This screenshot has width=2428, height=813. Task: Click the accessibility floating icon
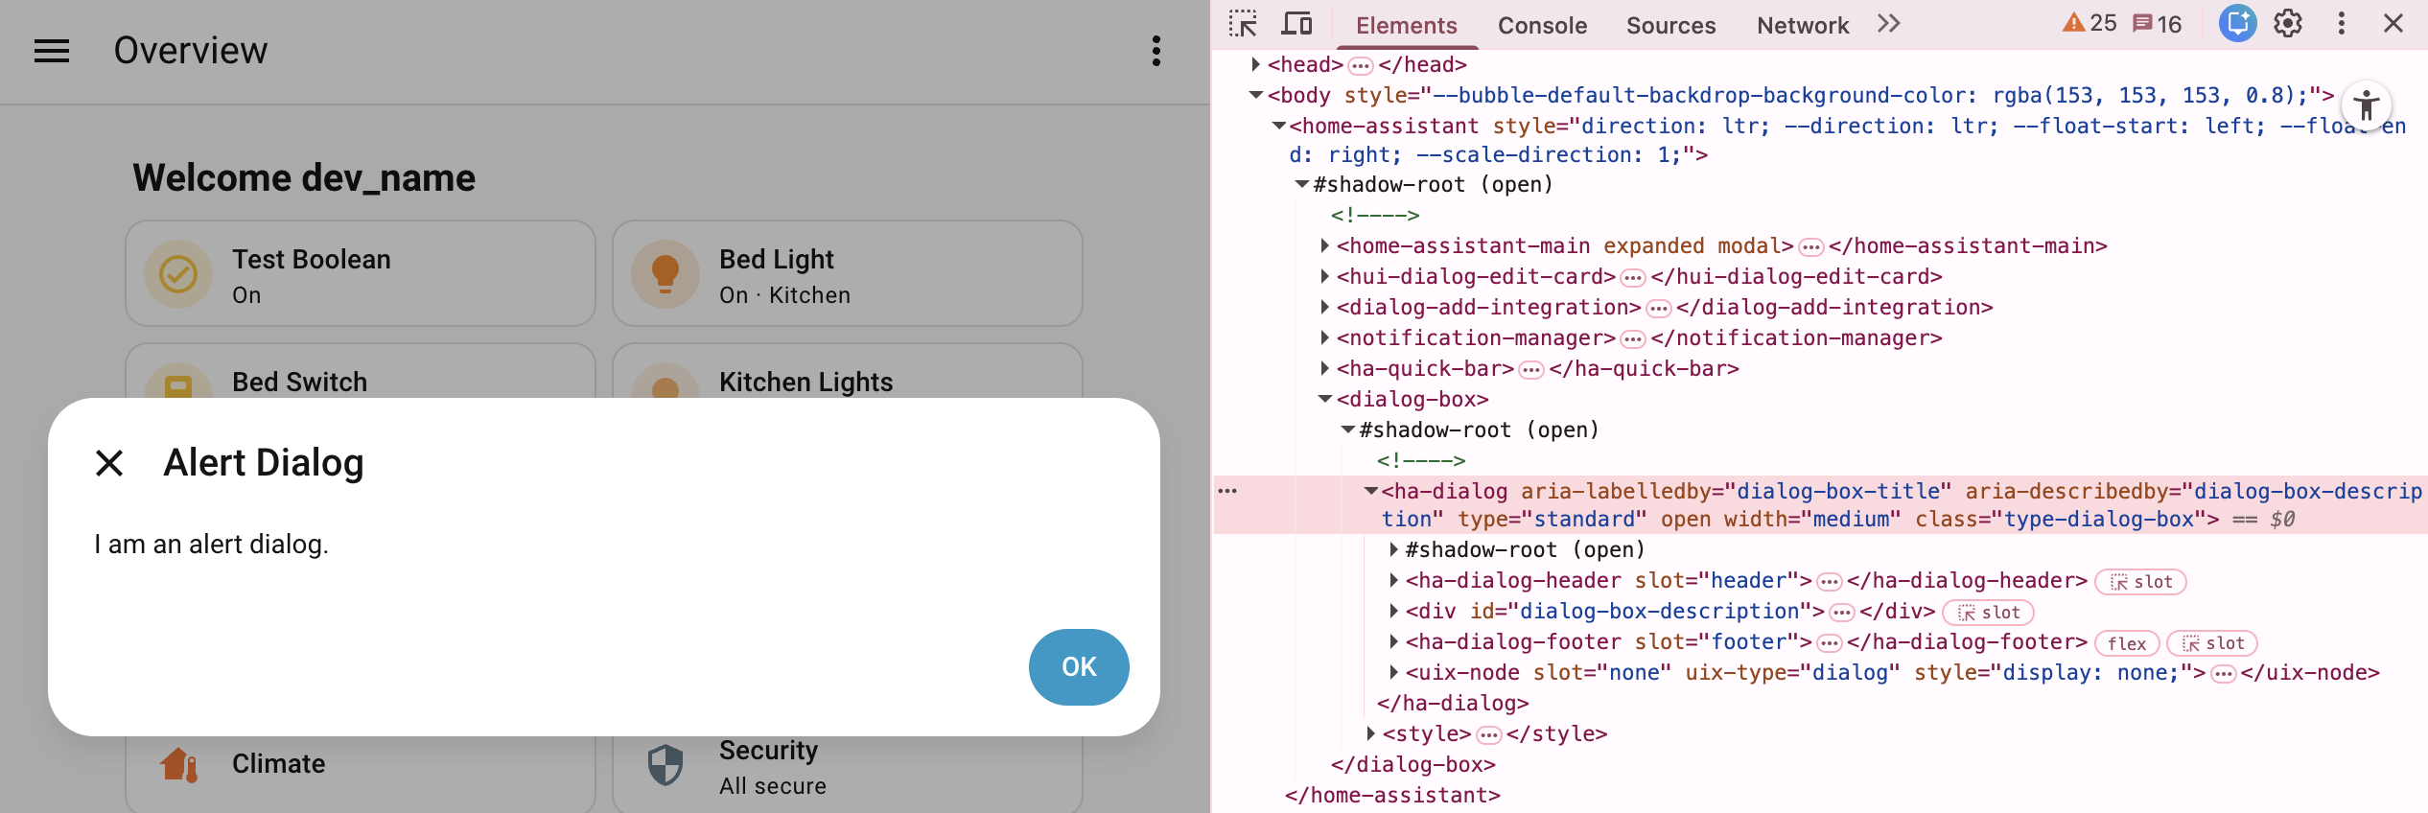(x=2366, y=105)
